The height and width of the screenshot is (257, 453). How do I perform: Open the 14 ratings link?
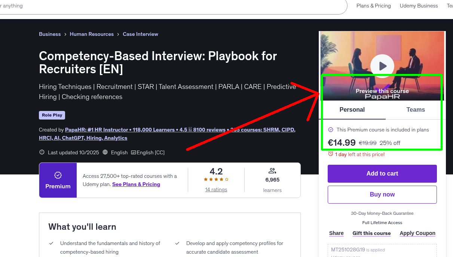pyautogui.click(x=216, y=189)
